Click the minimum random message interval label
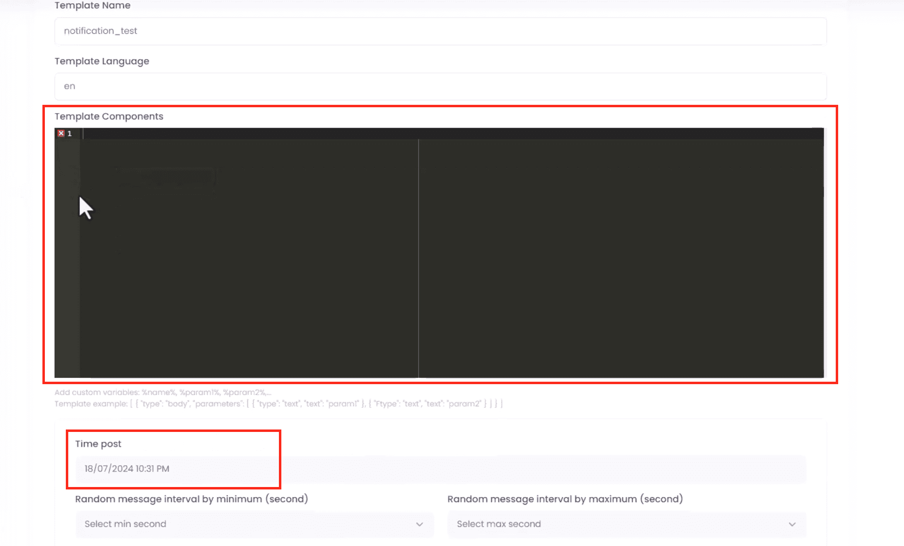This screenshot has width=904, height=546. 191,499
